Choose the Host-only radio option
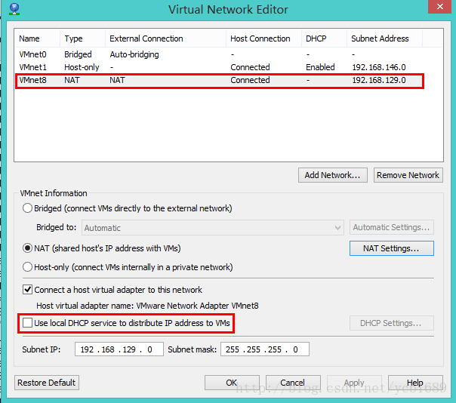Viewport: 456px width, 403px height. 28,267
